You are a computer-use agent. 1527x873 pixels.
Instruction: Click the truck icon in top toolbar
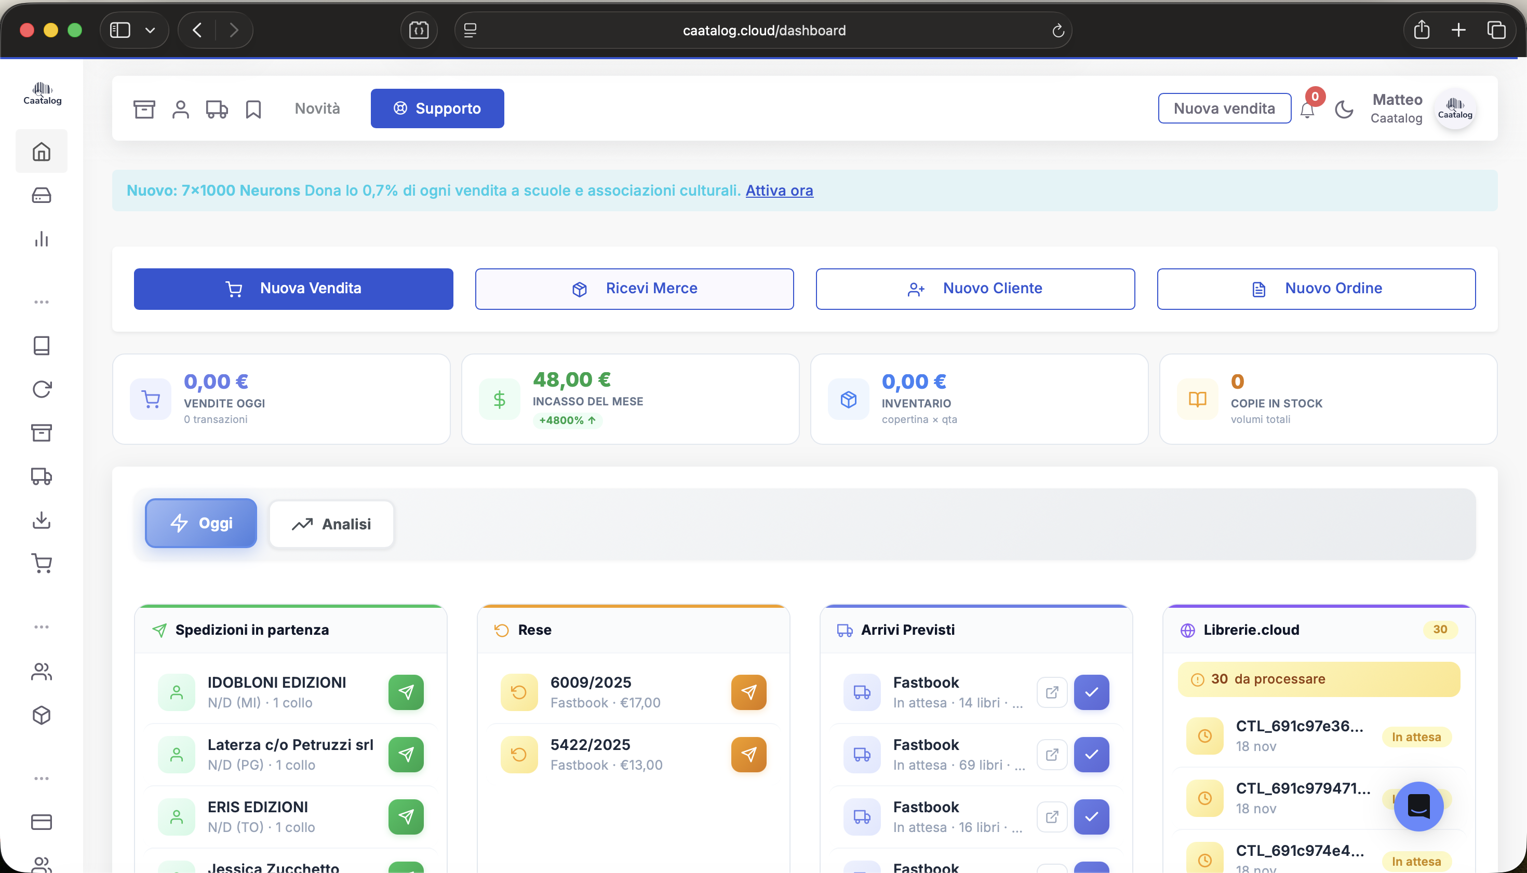tap(217, 108)
